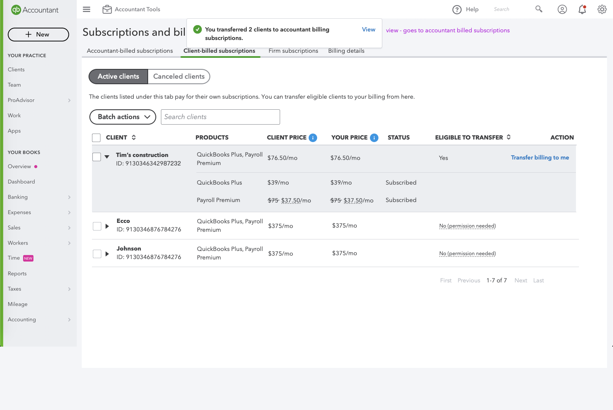Image resolution: width=613 pixels, height=410 pixels.
Task: Show Active clients list
Action: [118, 77]
